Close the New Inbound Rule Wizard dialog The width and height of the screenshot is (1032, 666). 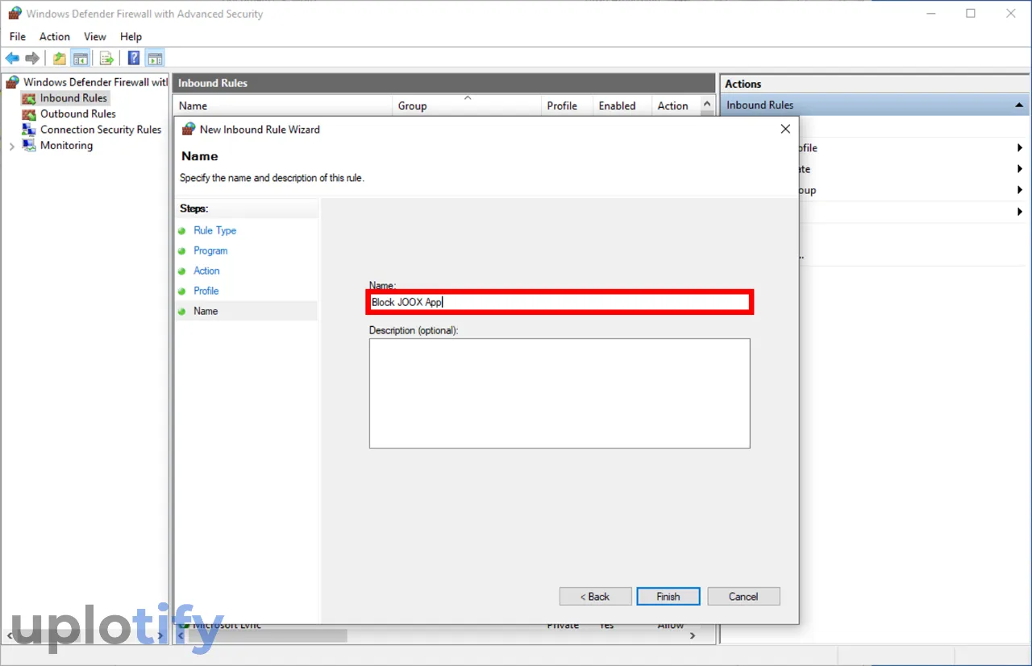click(x=785, y=129)
